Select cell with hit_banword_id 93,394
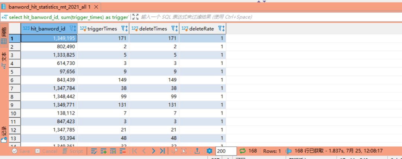 click(x=49, y=138)
